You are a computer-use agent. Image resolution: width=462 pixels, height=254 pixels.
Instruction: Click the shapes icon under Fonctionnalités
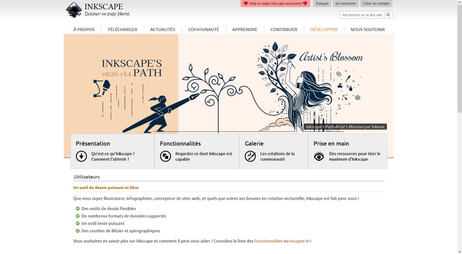pyautogui.click(x=166, y=156)
